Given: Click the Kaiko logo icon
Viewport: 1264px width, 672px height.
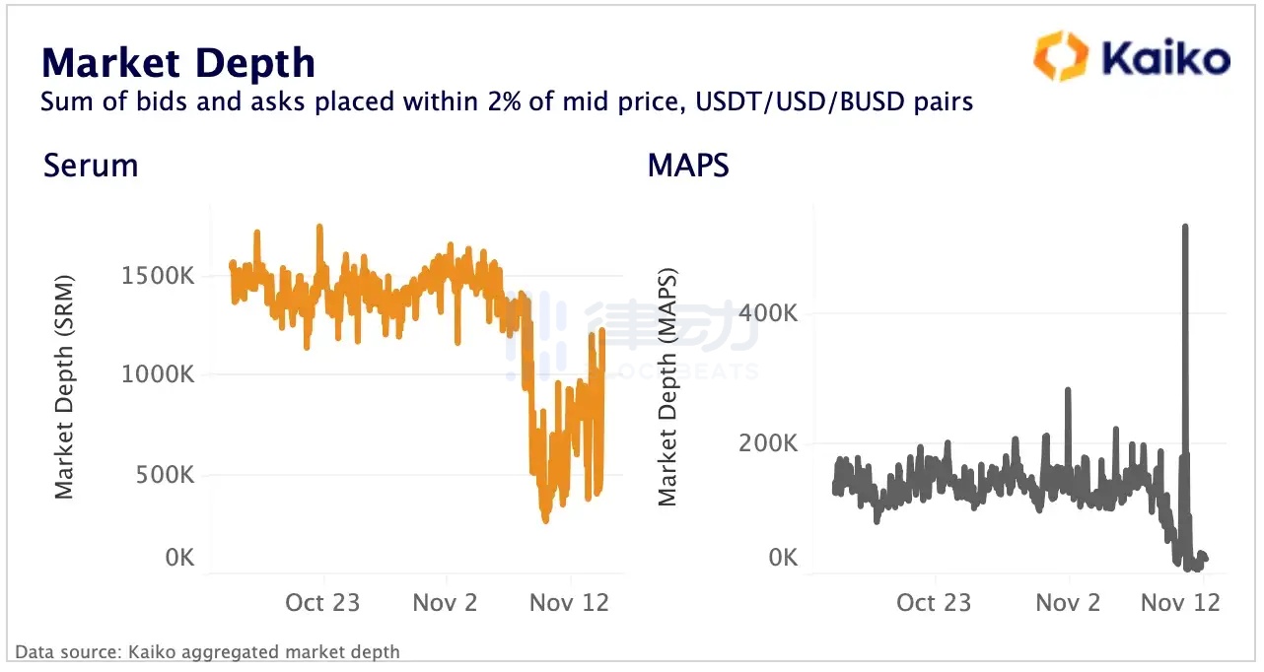Looking at the screenshot, I should [x=1060, y=55].
